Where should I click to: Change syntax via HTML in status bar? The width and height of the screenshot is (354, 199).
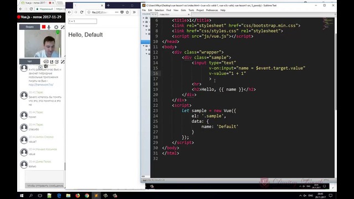click(326, 180)
